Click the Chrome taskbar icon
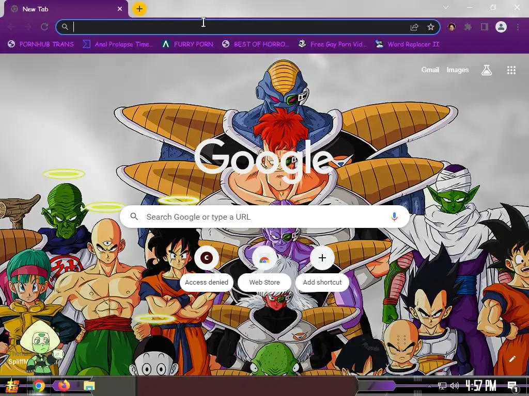The image size is (529, 396). pos(39,386)
